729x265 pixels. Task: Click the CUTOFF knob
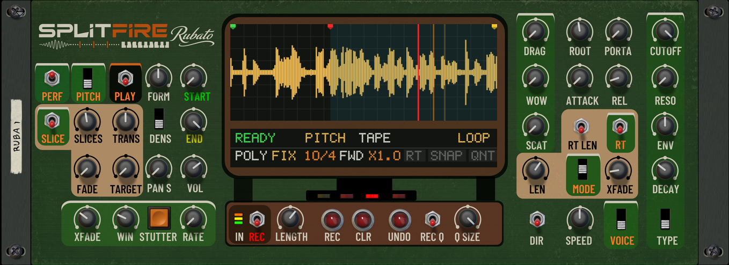click(x=665, y=31)
